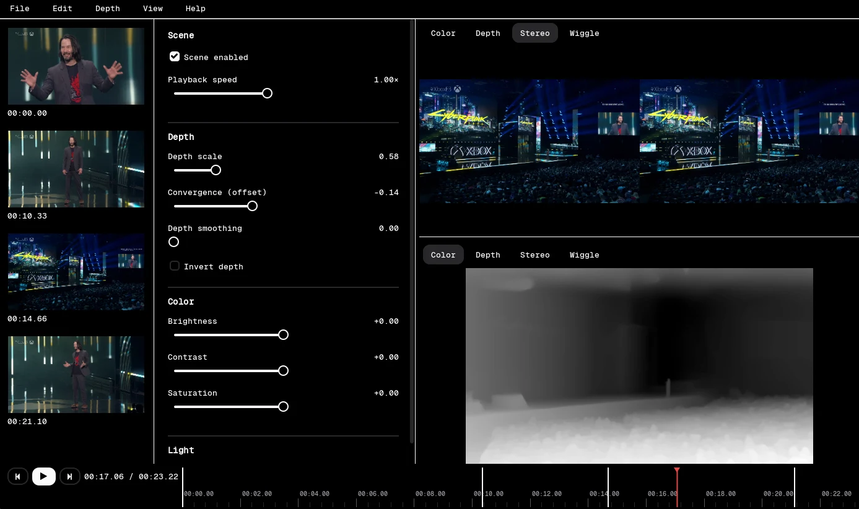Click the Depth scale slider handle
Image resolution: width=859 pixels, height=509 pixels.
(216, 170)
